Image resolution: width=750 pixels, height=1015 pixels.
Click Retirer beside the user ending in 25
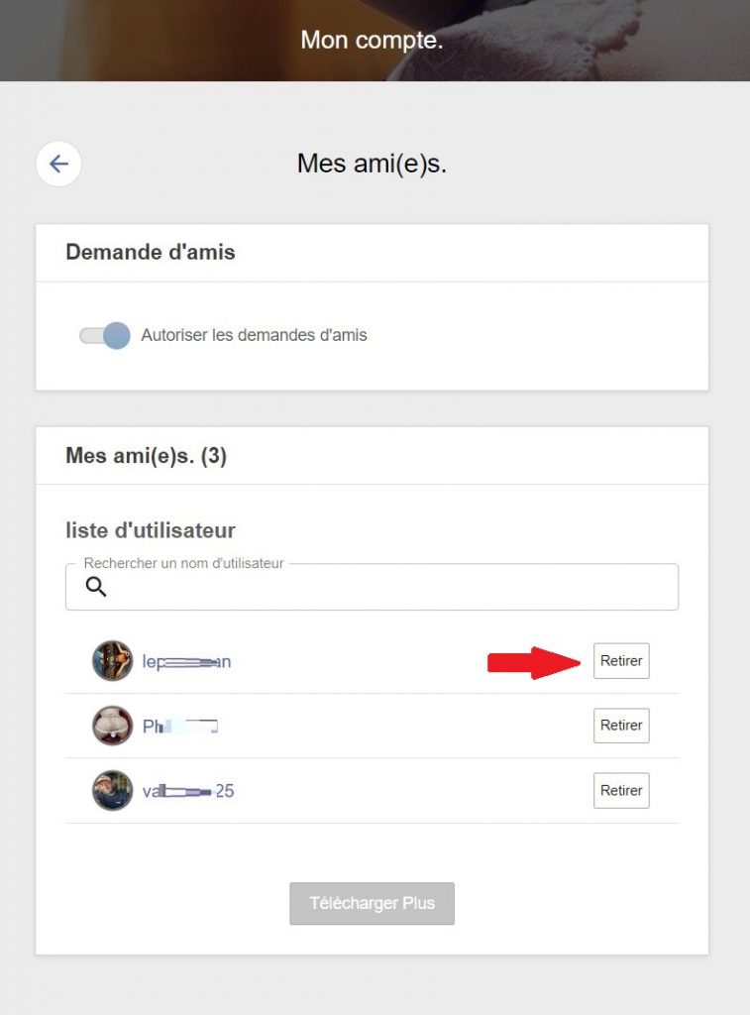(621, 791)
